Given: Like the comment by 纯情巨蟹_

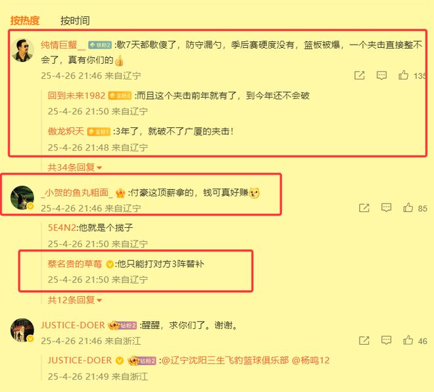Looking at the screenshot, I should (403, 75).
